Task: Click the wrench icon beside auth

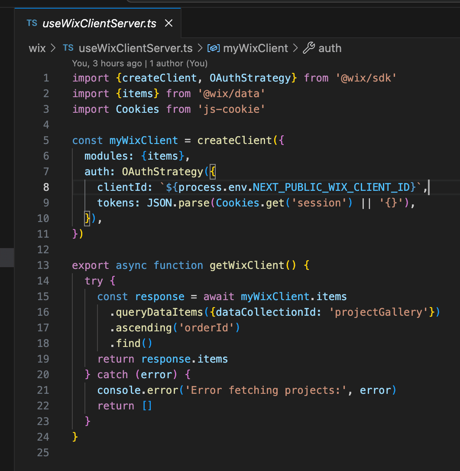Action: (x=309, y=48)
